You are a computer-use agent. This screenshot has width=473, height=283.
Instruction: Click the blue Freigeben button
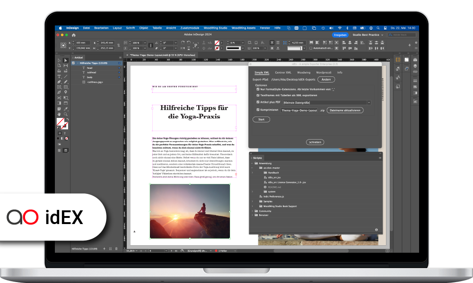pyautogui.click(x=340, y=35)
